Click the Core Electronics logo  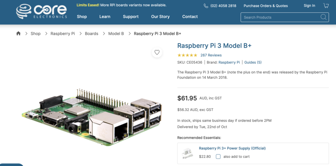click(x=41, y=12)
